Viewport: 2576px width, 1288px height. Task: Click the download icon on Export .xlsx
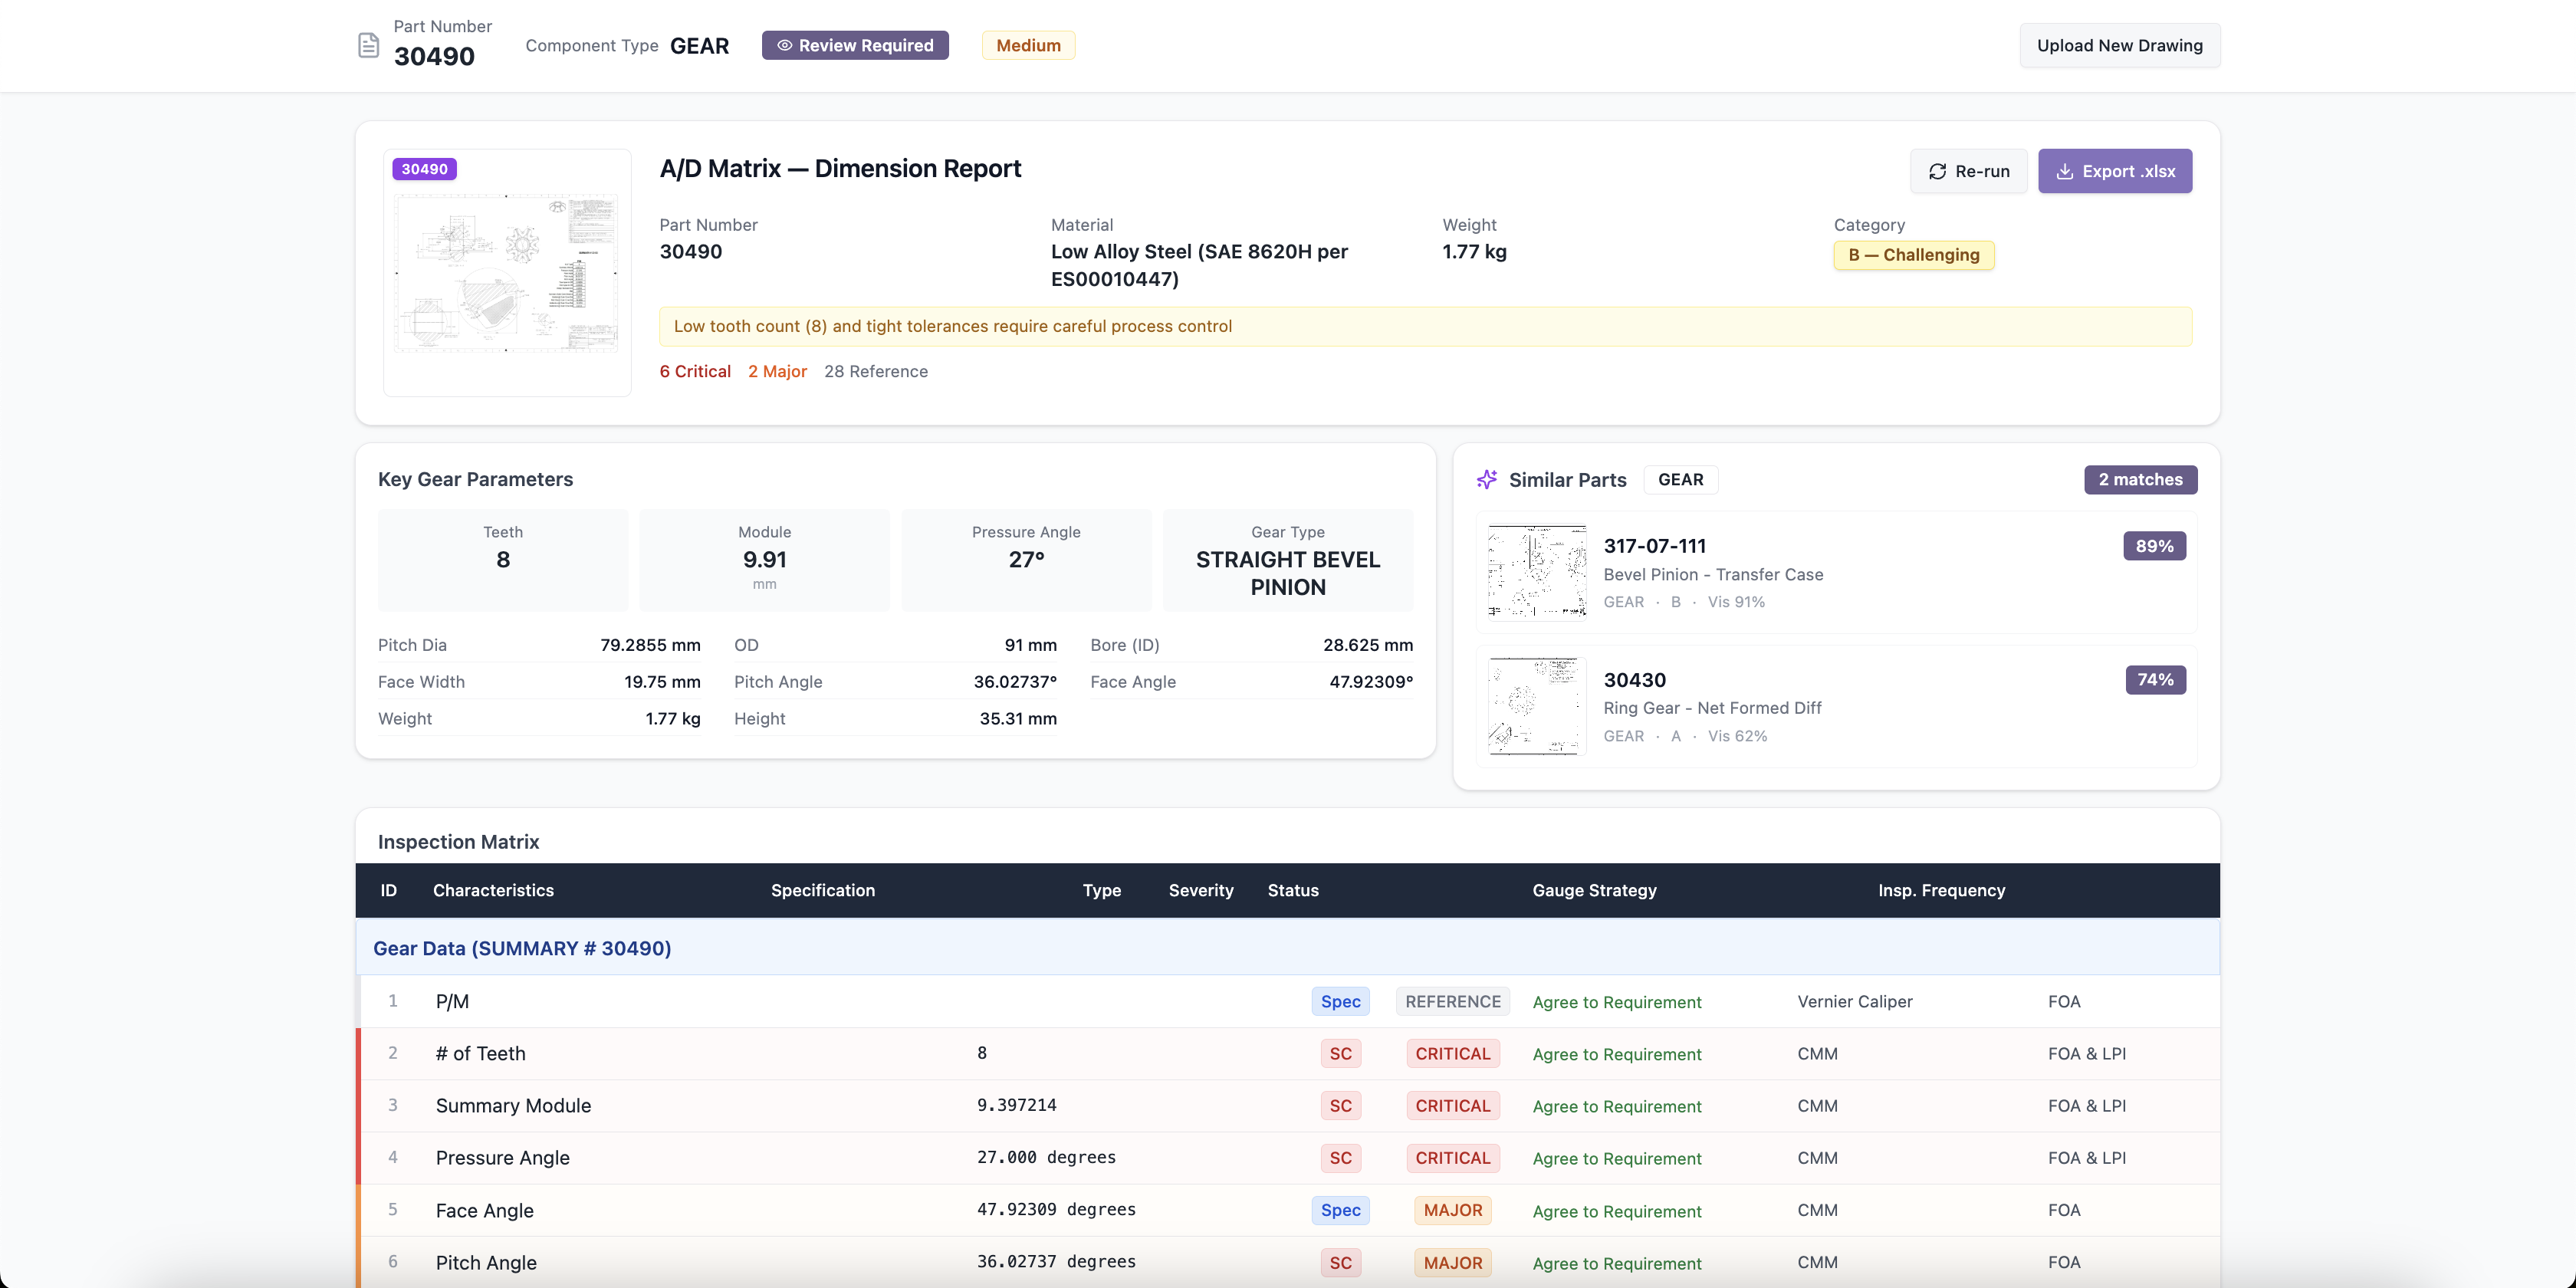tap(2064, 171)
